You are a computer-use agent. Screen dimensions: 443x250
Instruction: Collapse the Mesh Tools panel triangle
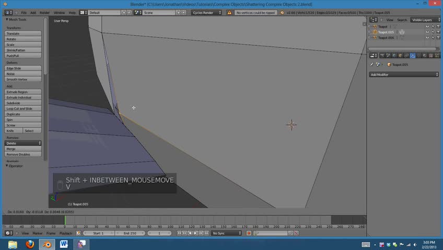coord(7,19)
